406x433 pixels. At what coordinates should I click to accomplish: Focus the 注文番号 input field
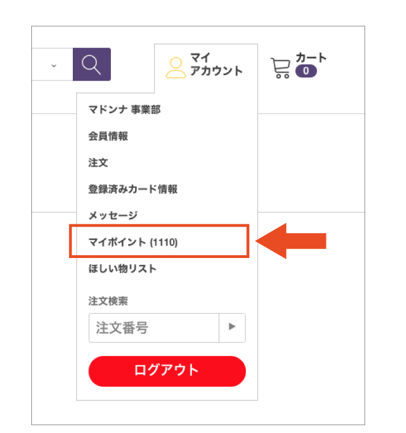click(x=153, y=328)
